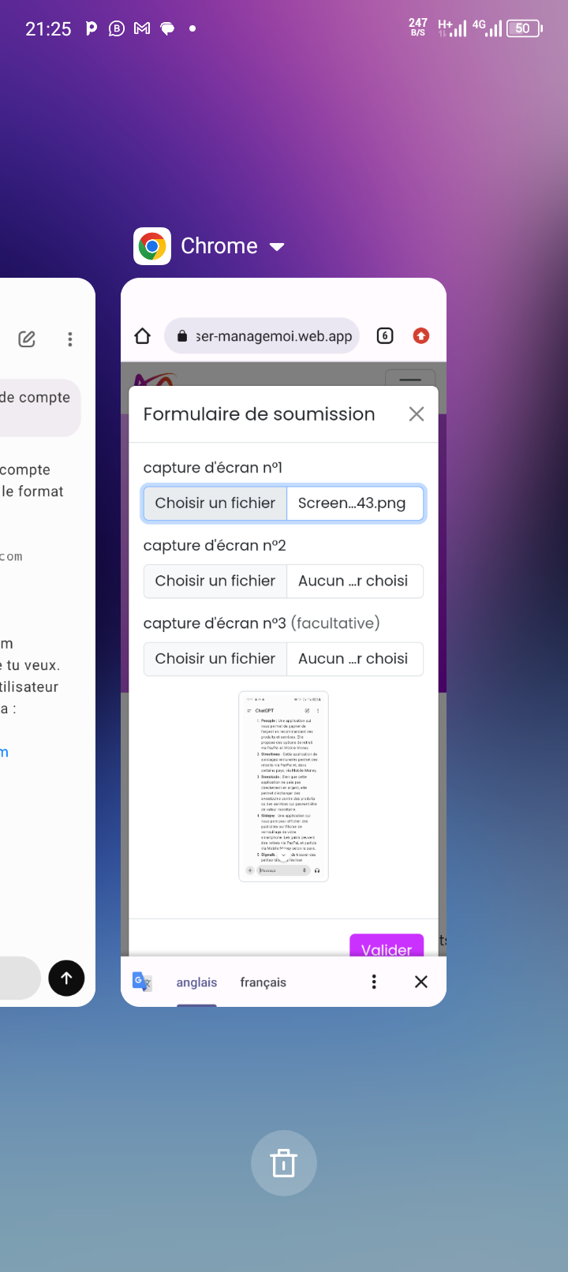The height and width of the screenshot is (1272, 568).
Task: Tap the Google Translate icon
Action: (x=143, y=982)
